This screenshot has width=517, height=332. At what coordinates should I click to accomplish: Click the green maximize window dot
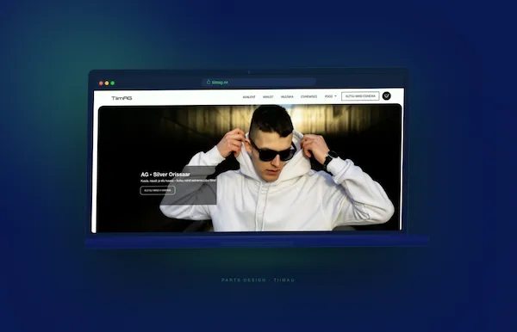pyautogui.click(x=112, y=83)
